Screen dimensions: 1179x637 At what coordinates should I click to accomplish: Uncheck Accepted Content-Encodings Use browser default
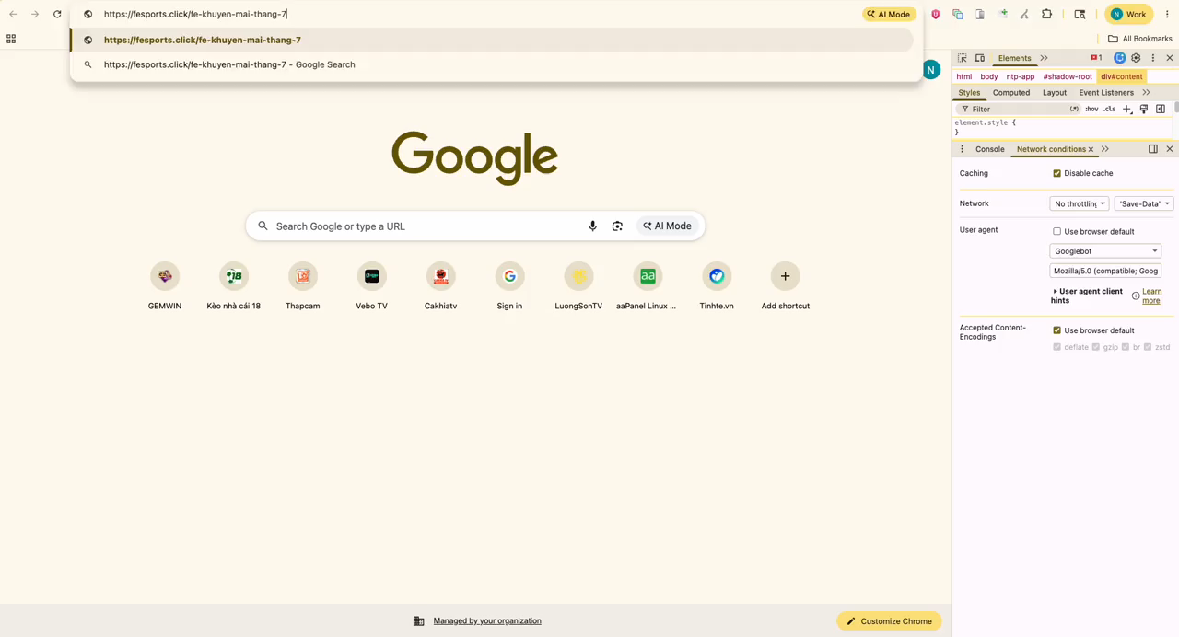1056,330
